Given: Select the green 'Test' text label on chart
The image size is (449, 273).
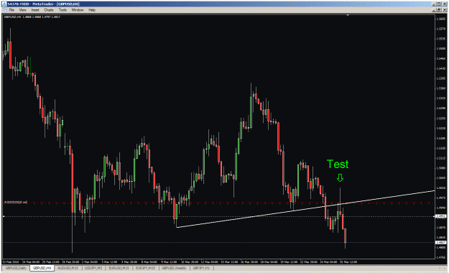Looking at the screenshot, I should [x=338, y=164].
